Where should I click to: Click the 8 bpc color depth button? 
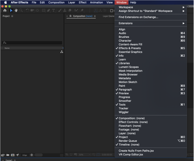(25, 155)
